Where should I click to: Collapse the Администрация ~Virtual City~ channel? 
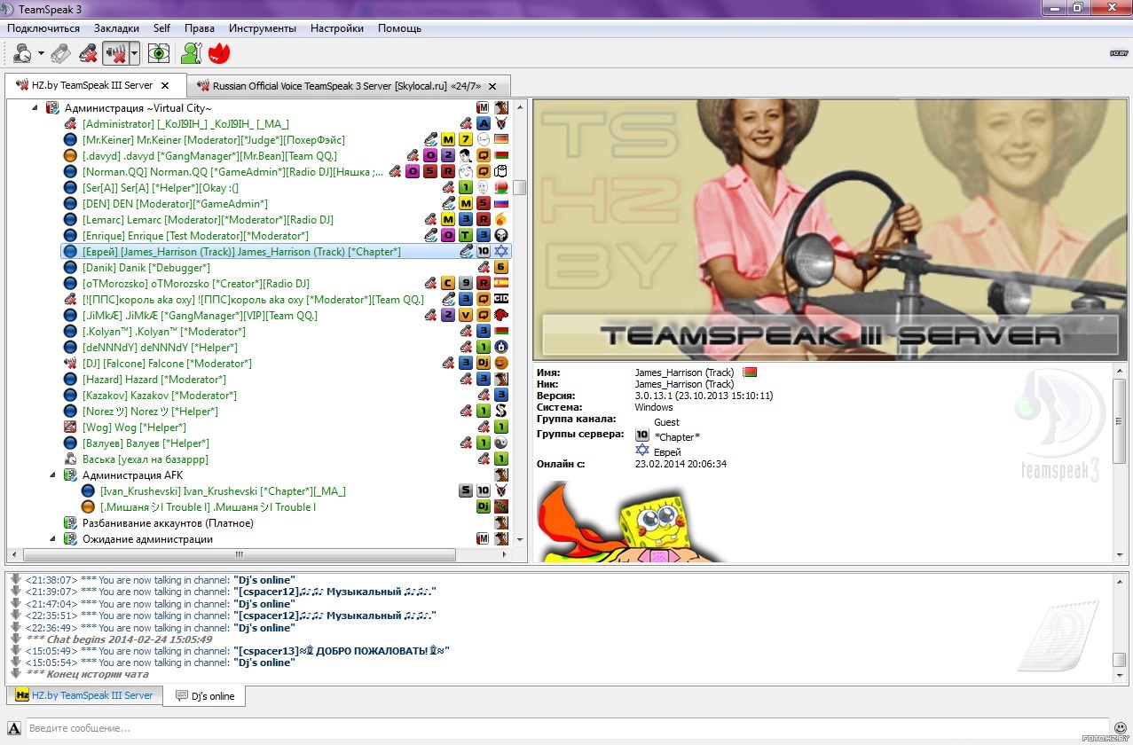(35, 108)
